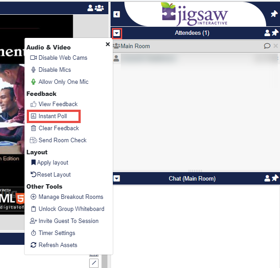Disable Web Cams for all attendees
Screen dimensions: 280x268
coord(62,58)
